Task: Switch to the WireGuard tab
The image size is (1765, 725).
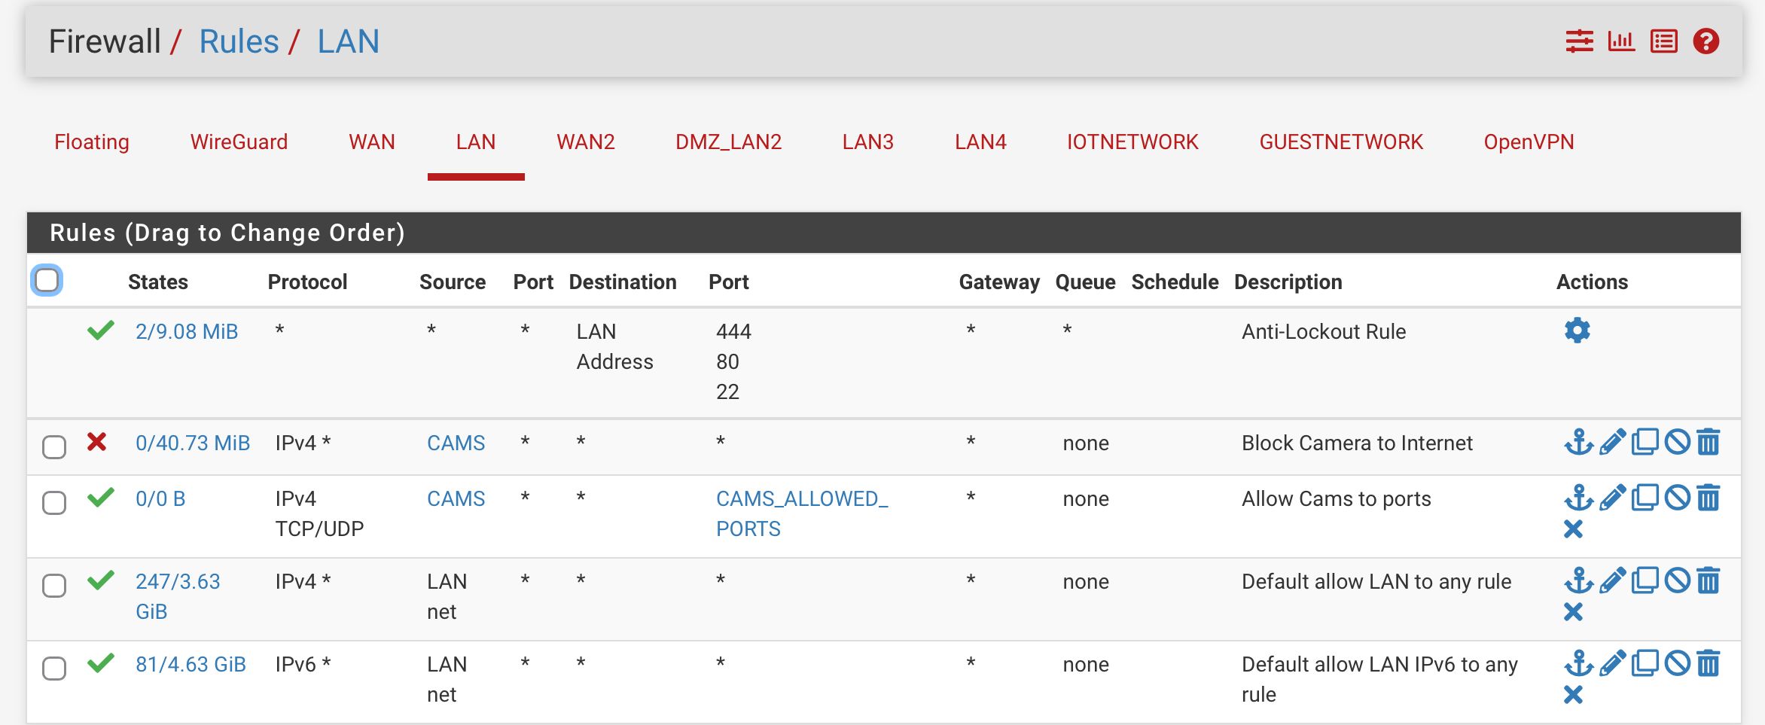Action: pos(239,142)
